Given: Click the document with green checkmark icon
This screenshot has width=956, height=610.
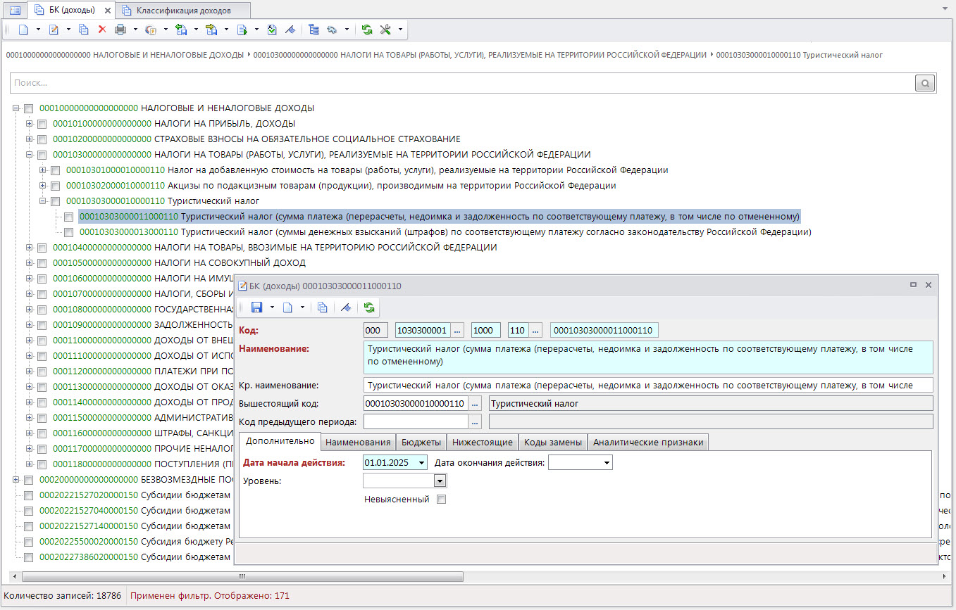Looking at the screenshot, I should [x=272, y=30].
